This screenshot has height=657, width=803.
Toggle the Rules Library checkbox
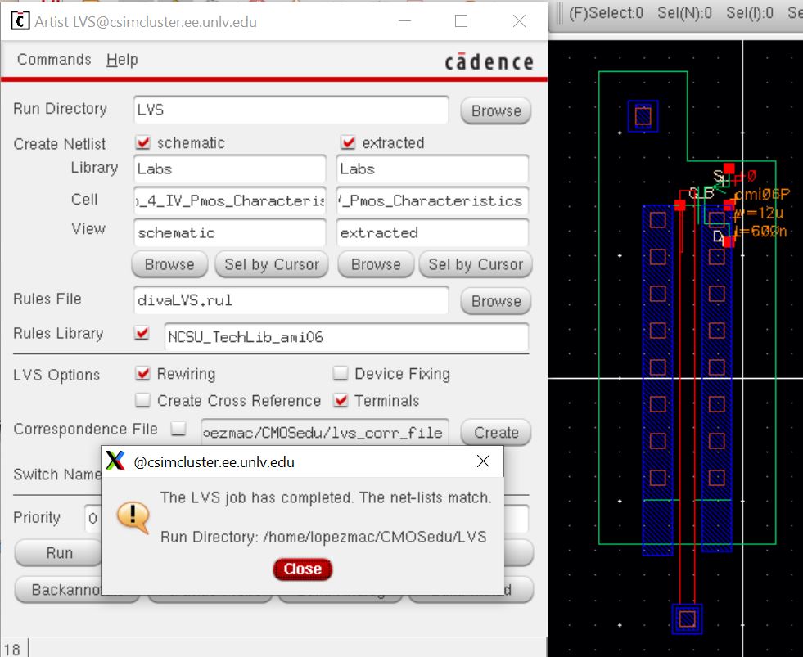coord(143,334)
